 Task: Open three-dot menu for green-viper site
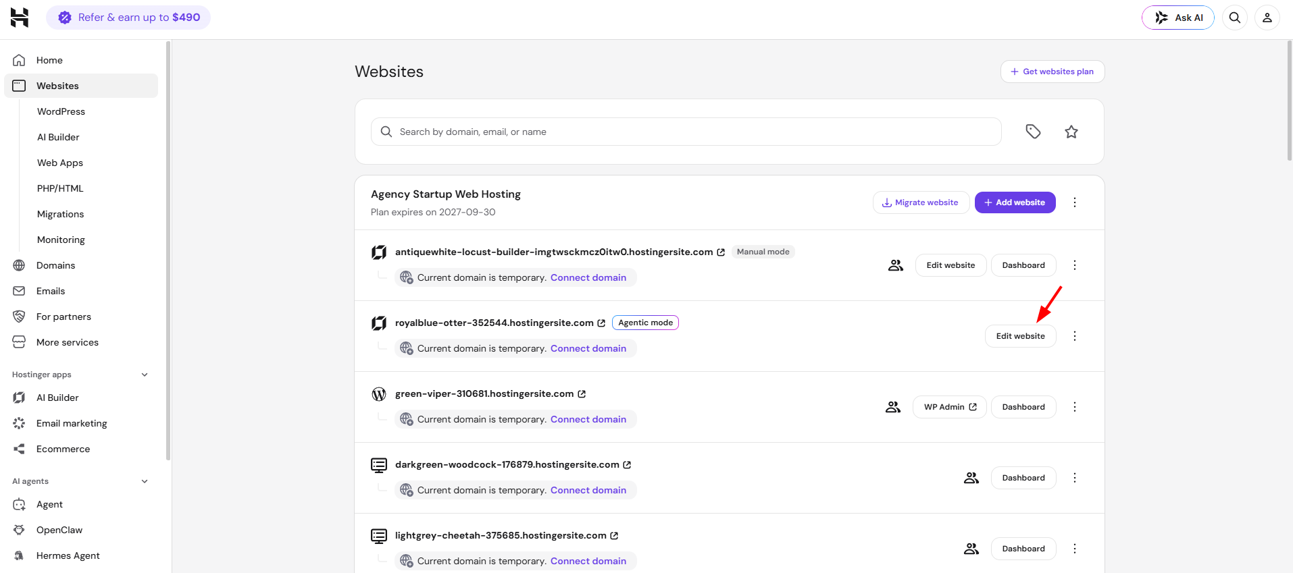coord(1075,407)
